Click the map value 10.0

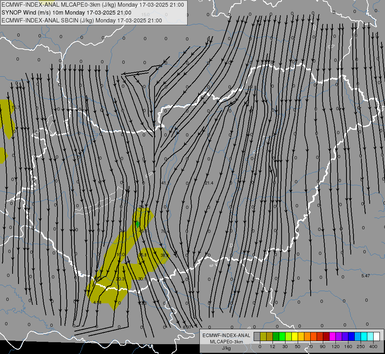[121, 254]
